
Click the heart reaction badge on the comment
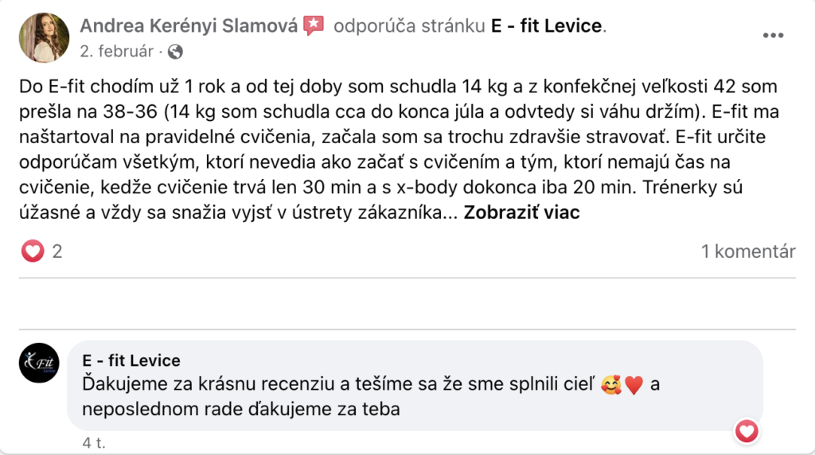[747, 431]
